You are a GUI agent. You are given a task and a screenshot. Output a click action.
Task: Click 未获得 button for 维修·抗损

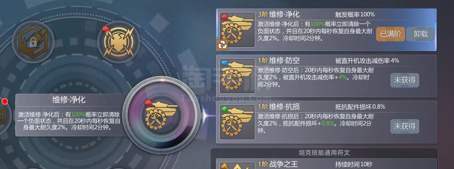(x=404, y=126)
